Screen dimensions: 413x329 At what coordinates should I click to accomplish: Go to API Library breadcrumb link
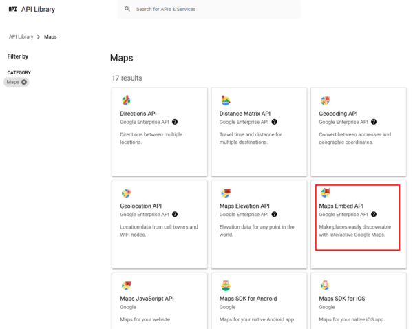point(21,37)
